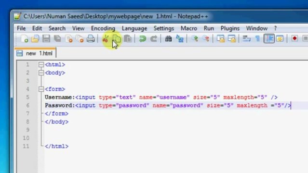Click Synchronize Horizontal Scrolling icon

(232, 38)
